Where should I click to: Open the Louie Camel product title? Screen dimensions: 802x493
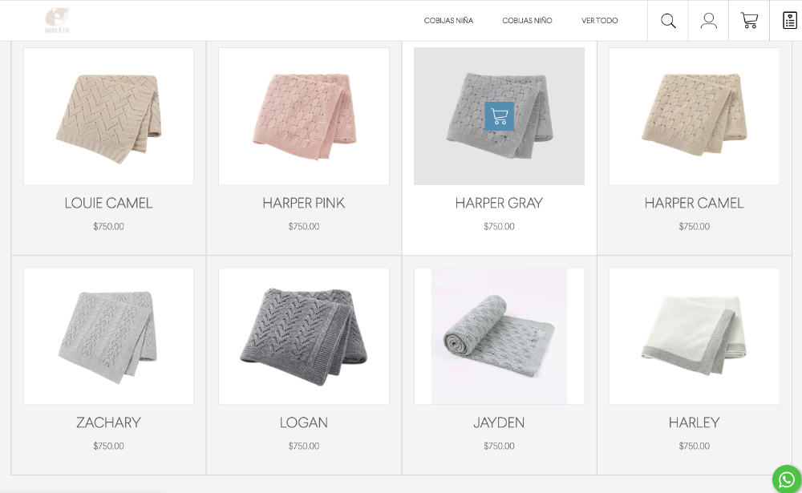click(x=108, y=203)
